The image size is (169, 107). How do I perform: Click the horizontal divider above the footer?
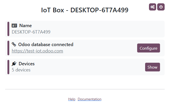point(85,89)
